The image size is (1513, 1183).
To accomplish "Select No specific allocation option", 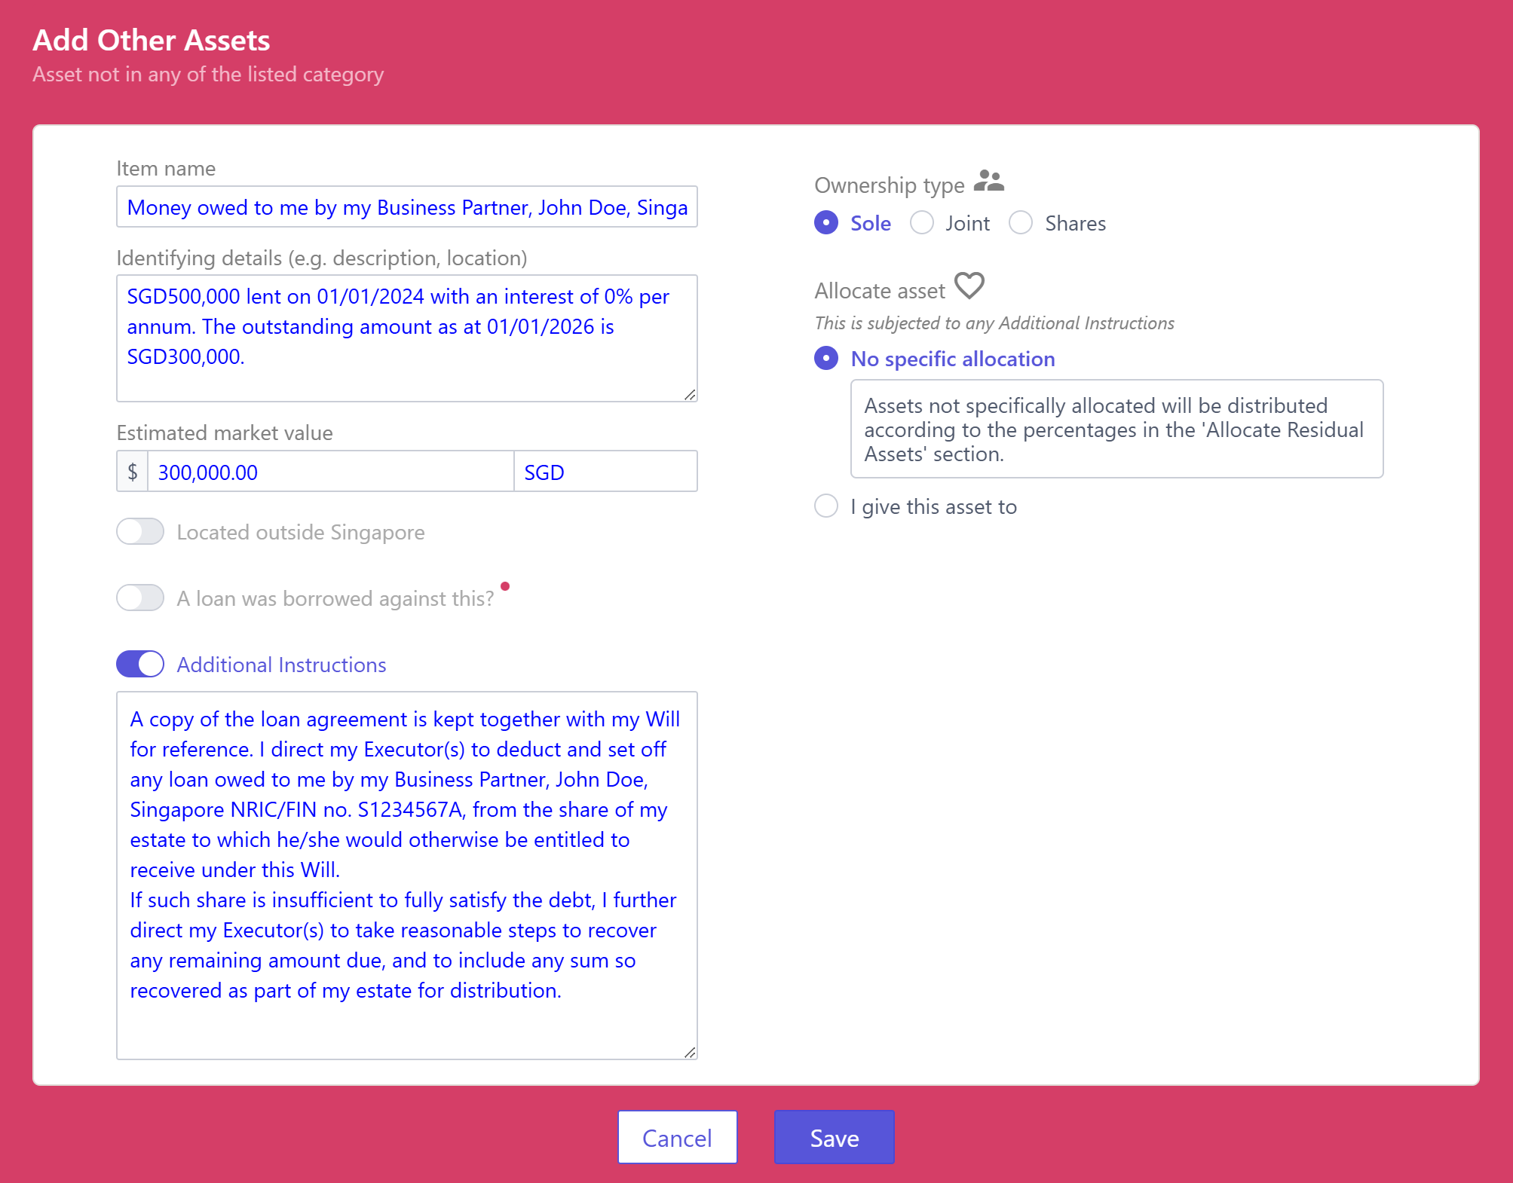I will pos(826,359).
